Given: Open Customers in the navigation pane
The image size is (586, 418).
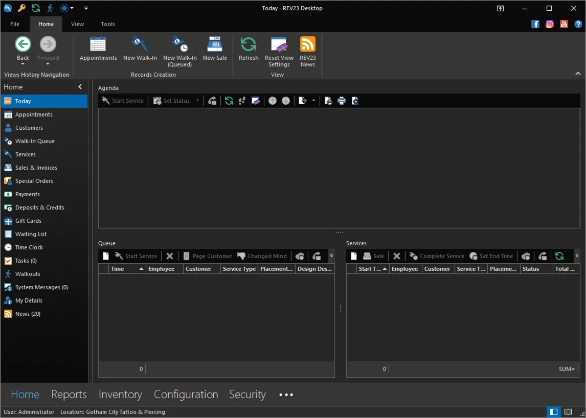Looking at the screenshot, I should tap(44, 128).
